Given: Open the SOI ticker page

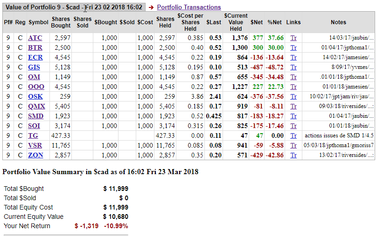Looking at the screenshot, I should 34,126.
